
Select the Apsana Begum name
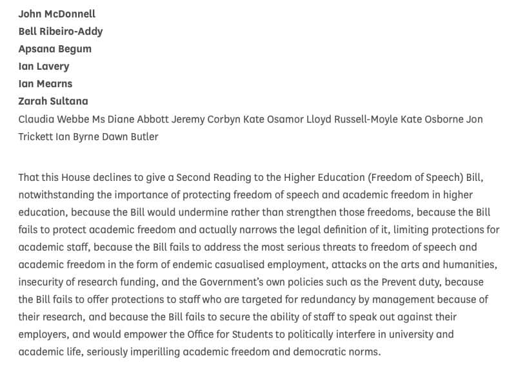[55, 48]
